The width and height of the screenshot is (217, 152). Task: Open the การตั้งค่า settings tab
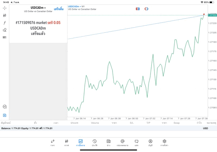pyautogui.click(x=164, y=142)
